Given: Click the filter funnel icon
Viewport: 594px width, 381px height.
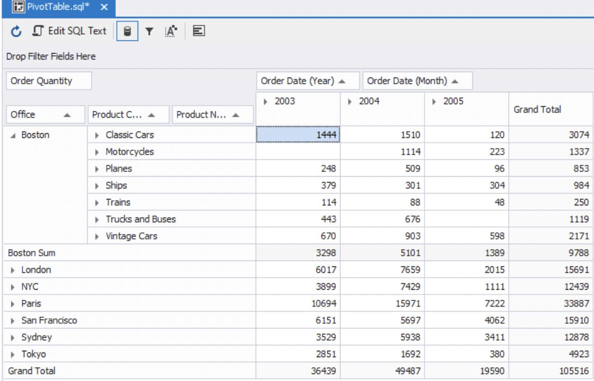Looking at the screenshot, I should pyautogui.click(x=149, y=32).
